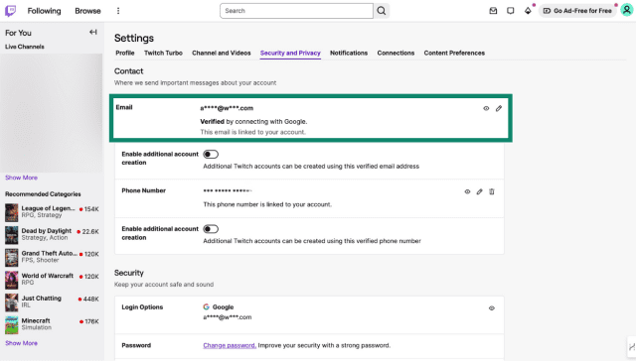Viewport: 636px width, 361px height.
Task: Switch to the Profile tab
Action: pos(125,53)
